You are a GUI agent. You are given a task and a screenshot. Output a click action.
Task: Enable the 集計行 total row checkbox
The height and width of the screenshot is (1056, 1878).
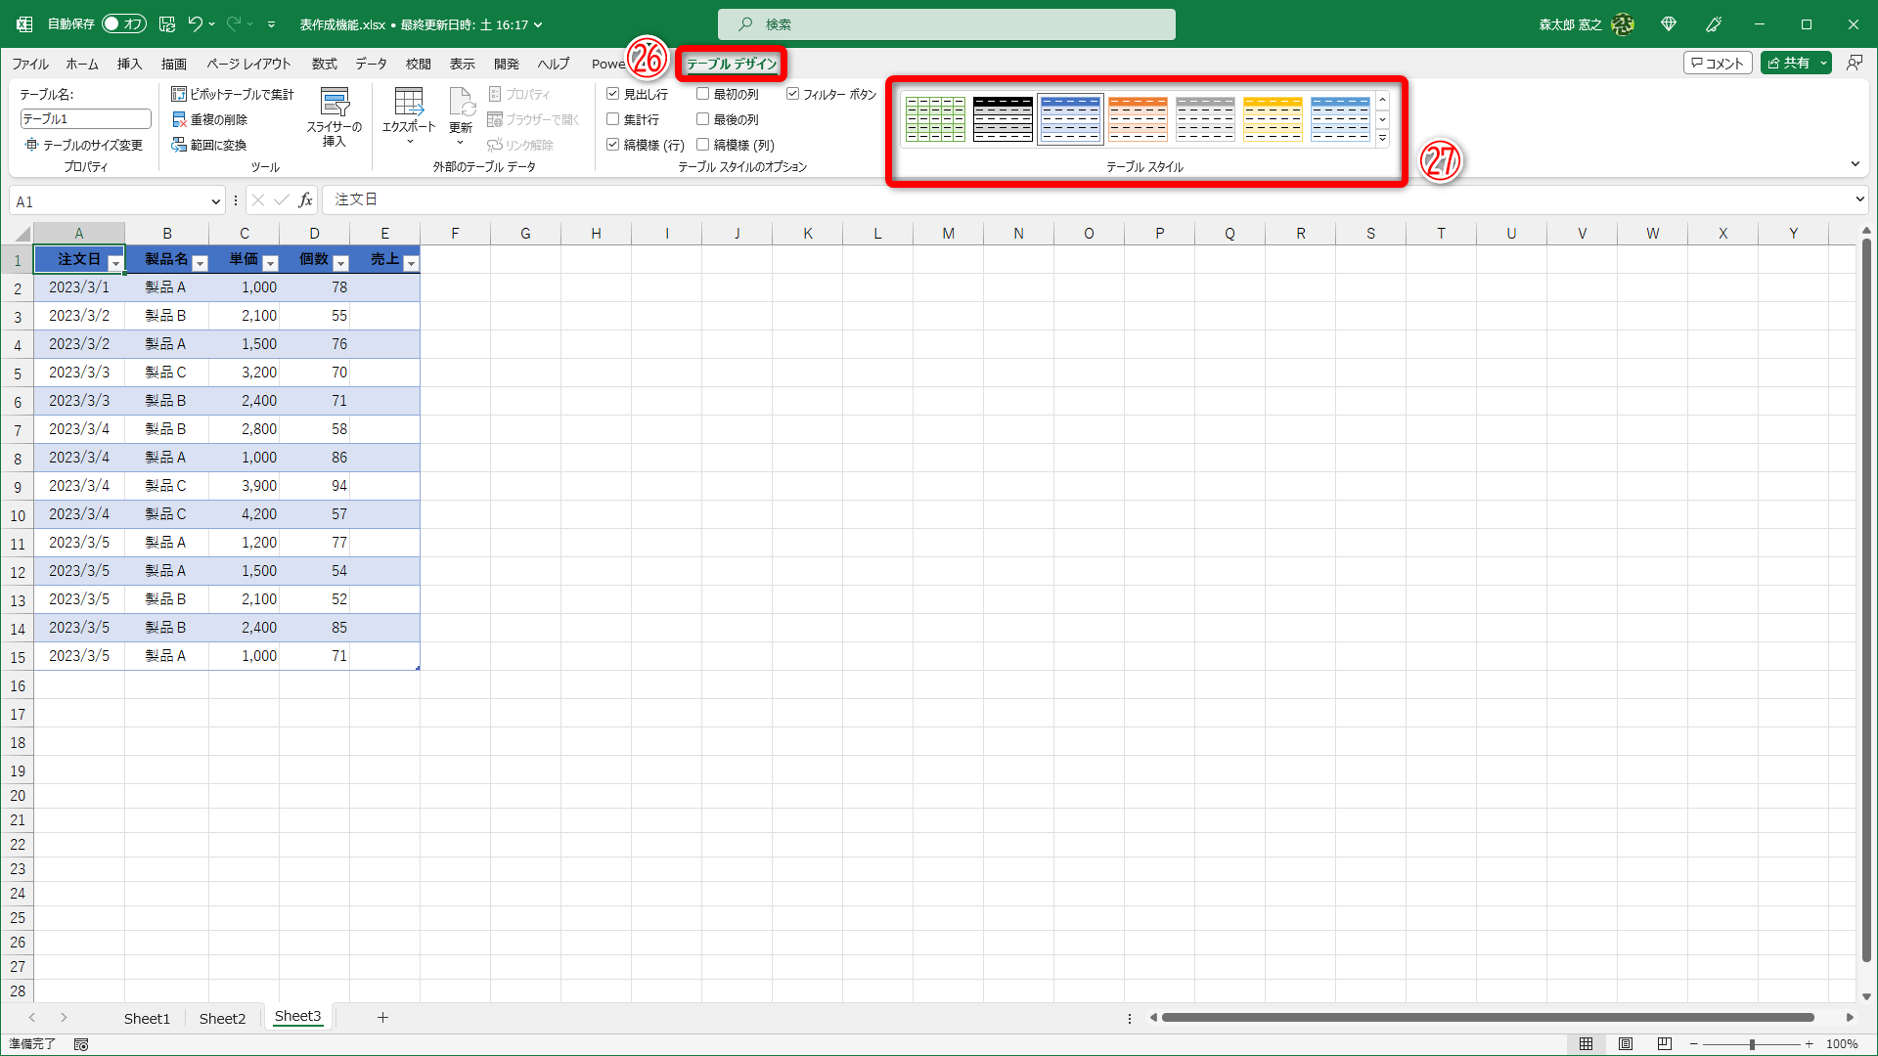(x=613, y=119)
